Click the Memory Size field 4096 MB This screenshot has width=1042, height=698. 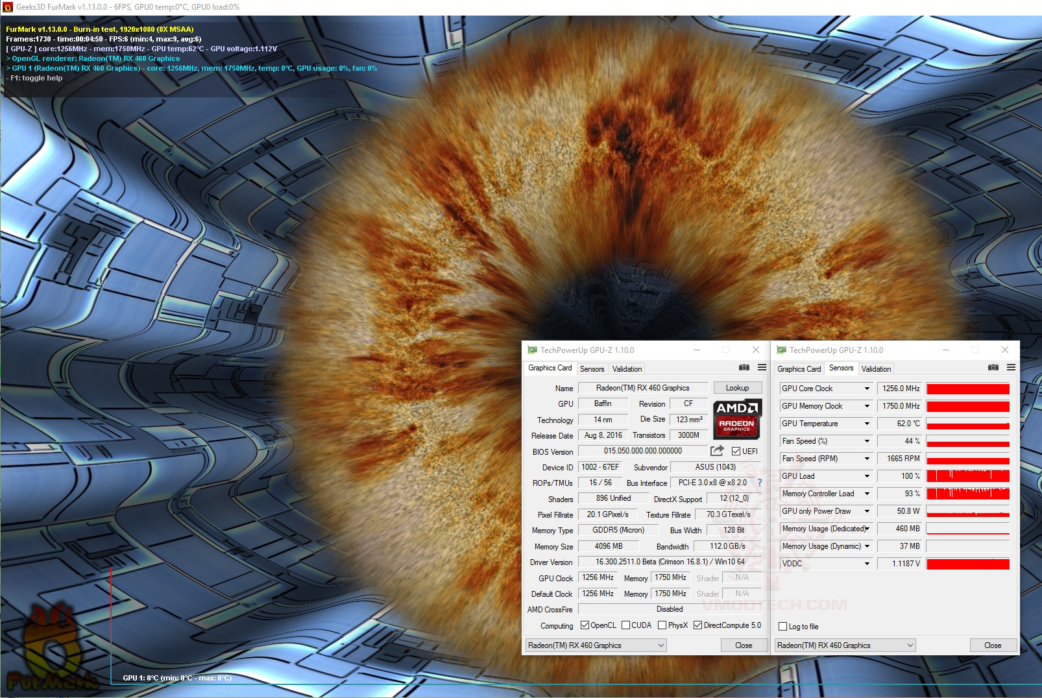point(609,546)
